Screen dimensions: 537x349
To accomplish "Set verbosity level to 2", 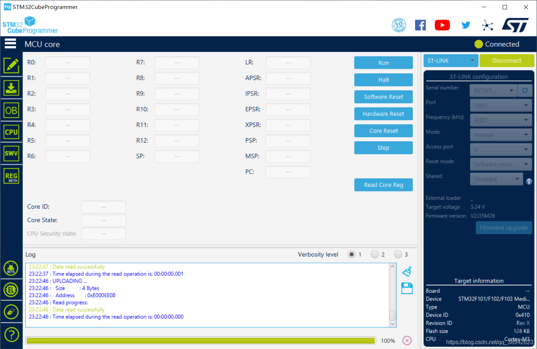I will pyautogui.click(x=375, y=254).
